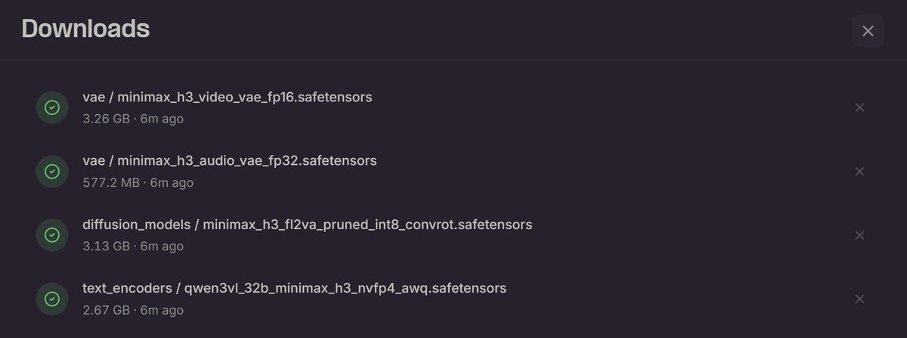Viewport: 907px width, 338px height.
Task: Click the diffusion_models folder prefix
Action: tap(136, 225)
